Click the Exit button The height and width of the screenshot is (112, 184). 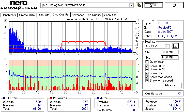pos(174,5)
